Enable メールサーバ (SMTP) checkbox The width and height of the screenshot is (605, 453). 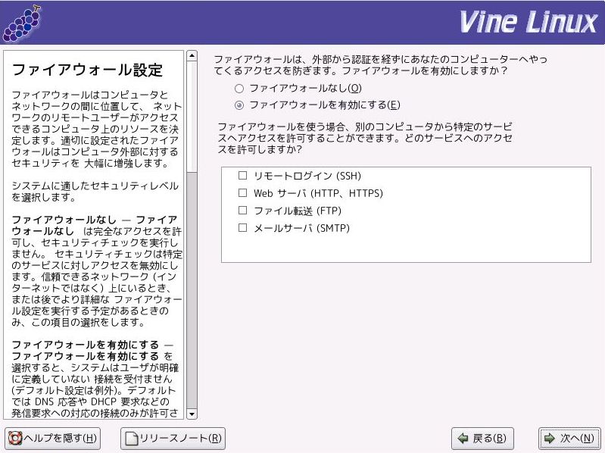(243, 228)
